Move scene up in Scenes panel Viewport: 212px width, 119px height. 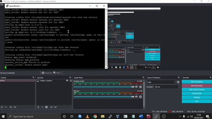(11, 107)
